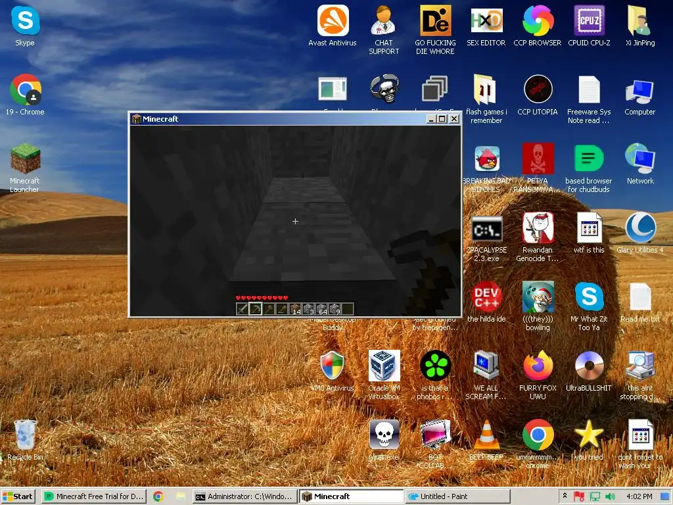The width and height of the screenshot is (673, 505).
Task: Open the Recycle Bin
Action: [25, 440]
